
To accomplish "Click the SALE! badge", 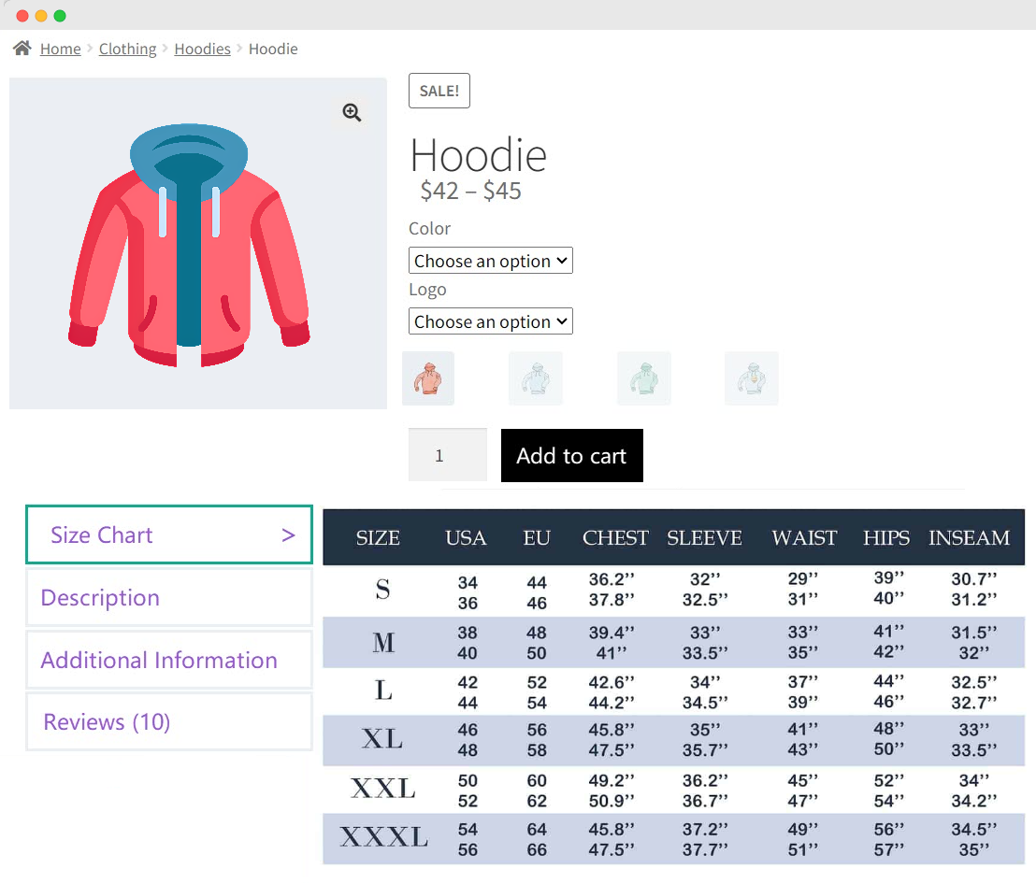I will tap(439, 90).
